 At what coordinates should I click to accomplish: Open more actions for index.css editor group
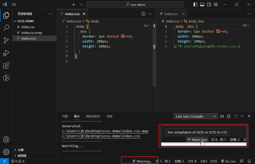coord(249,14)
